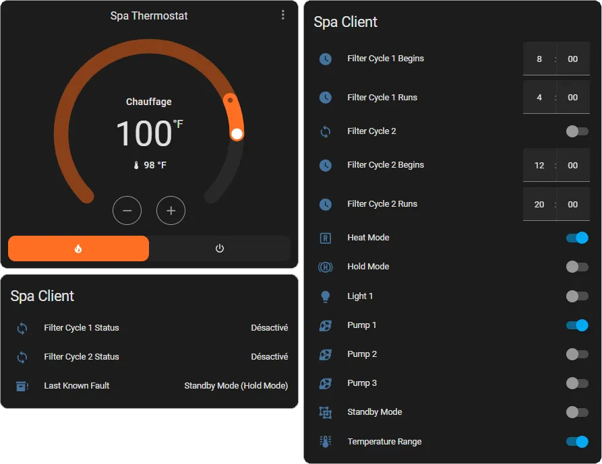Viewport: 602px width, 464px height.
Task: Enable the Hold Mode switch
Action: tap(576, 267)
